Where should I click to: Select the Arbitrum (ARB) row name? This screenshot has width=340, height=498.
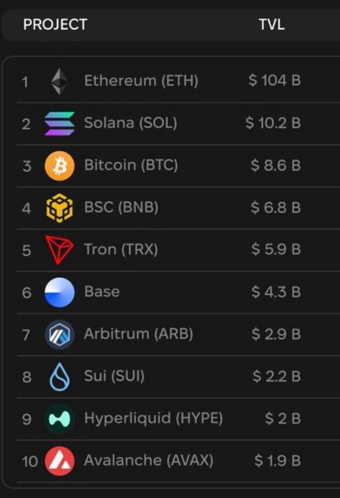138,334
